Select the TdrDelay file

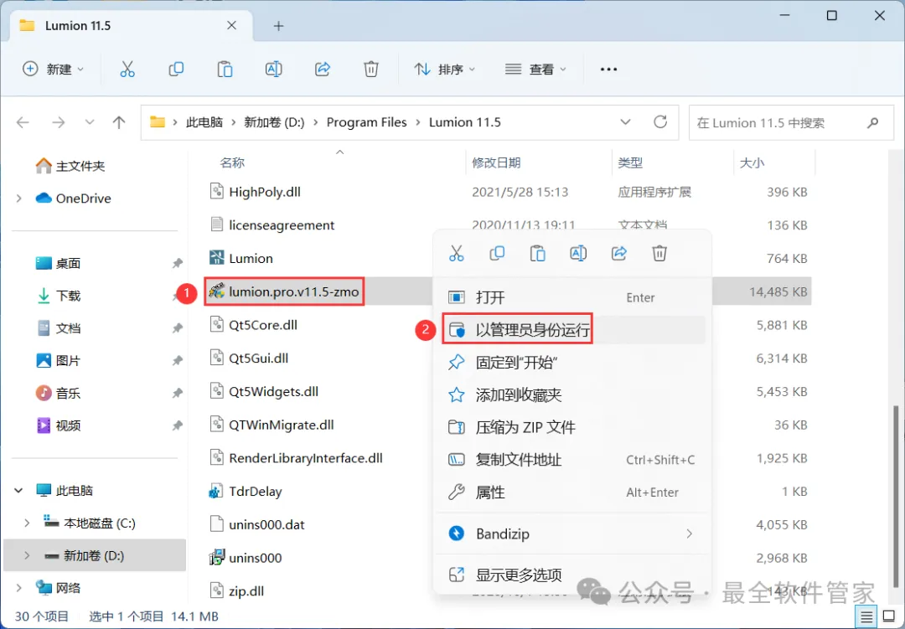255,492
